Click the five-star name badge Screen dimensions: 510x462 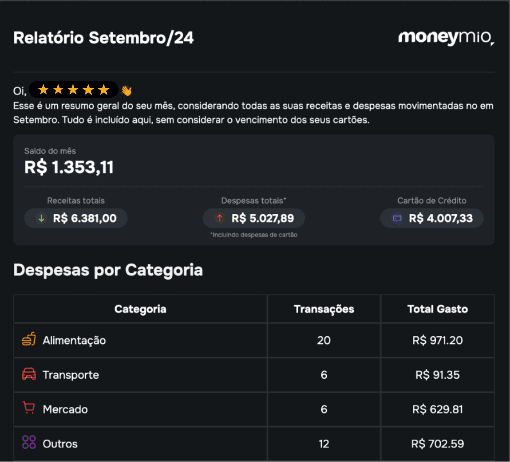tap(73, 90)
